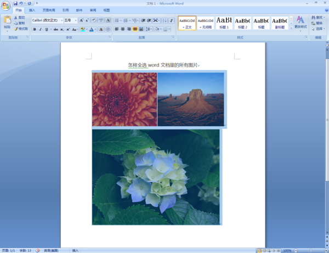The width and height of the screenshot is (329, 253).
Task: Open the Calibri font name dropdown
Action: (x=61, y=20)
